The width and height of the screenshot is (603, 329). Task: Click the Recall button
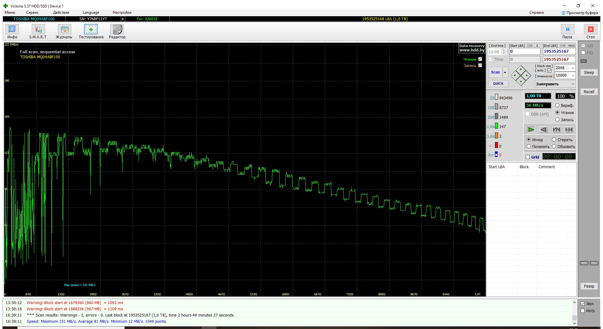pos(589,92)
